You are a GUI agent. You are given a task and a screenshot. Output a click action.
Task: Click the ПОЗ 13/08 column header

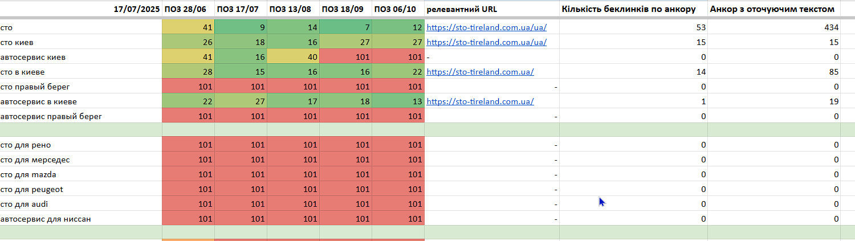point(293,9)
